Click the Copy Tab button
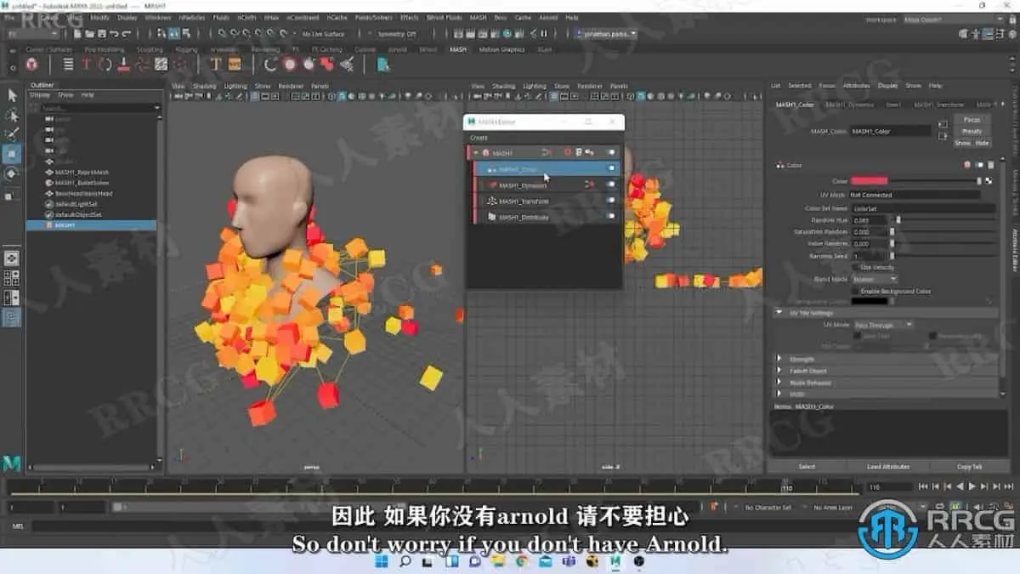The width and height of the screenshot is (1020, 574). coord(969,466)
